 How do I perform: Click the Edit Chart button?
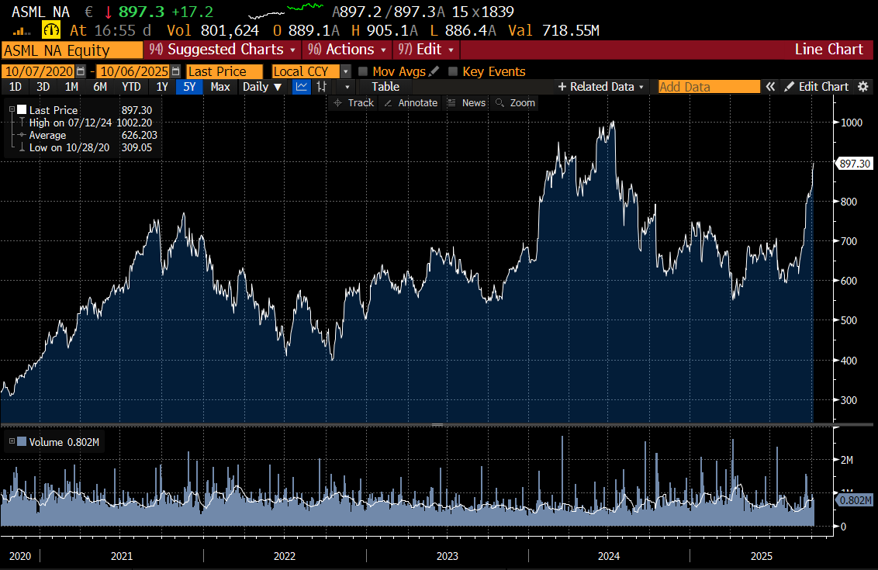point(817,87)
